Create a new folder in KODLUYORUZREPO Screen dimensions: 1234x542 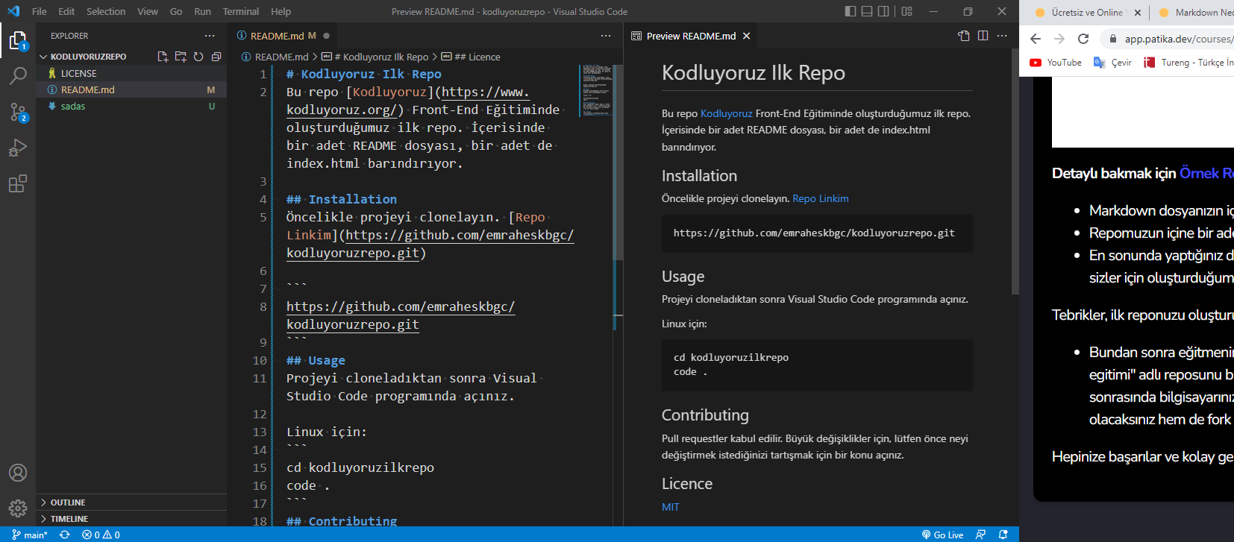(x=181, y=57)
